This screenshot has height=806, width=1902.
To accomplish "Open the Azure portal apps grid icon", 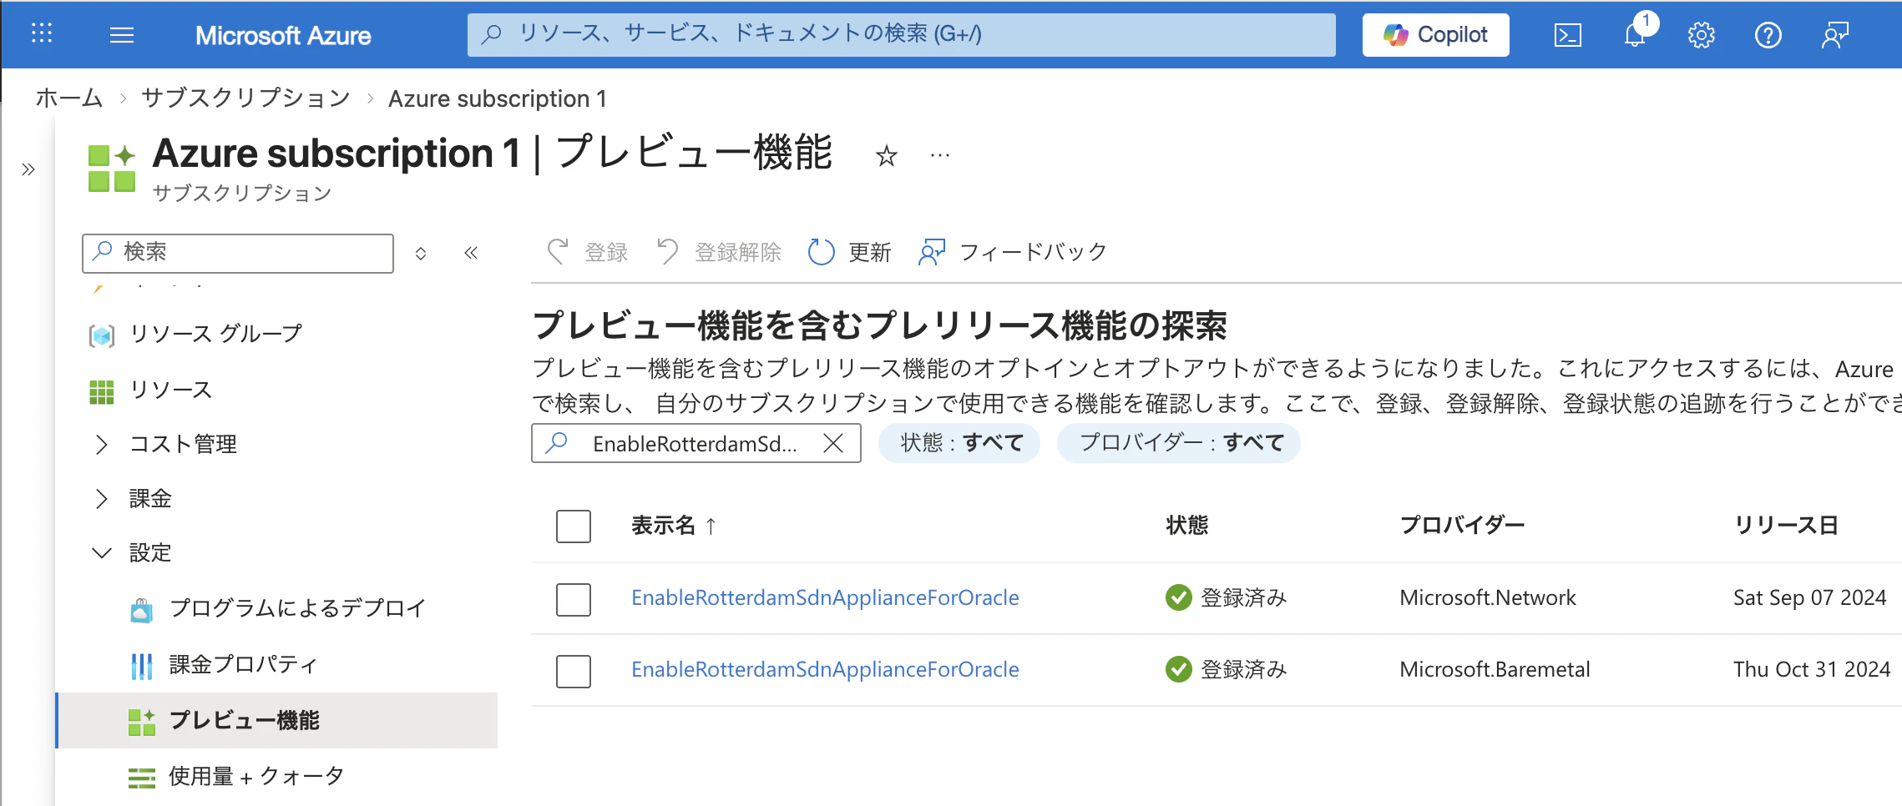I will (x=42, y=34).
